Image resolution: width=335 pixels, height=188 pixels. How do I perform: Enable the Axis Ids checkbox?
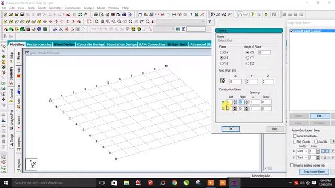[316, 142]
